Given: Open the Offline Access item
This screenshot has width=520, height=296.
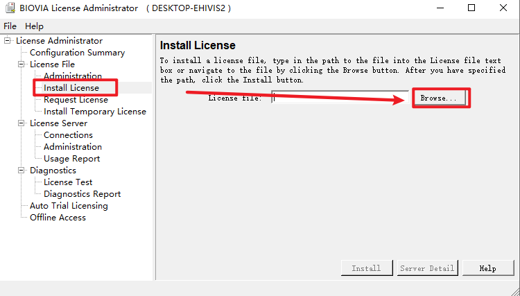Looking at the screenshot, I should [58, 218].
